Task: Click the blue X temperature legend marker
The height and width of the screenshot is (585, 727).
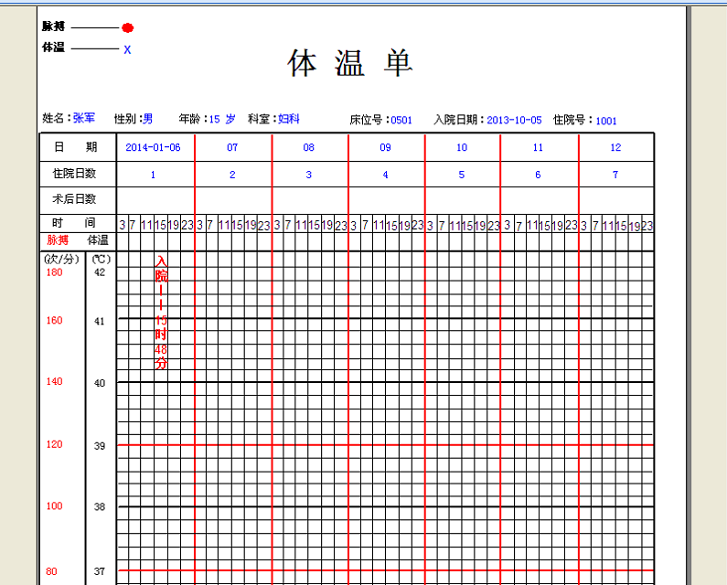Action: [x=127, y=49]
